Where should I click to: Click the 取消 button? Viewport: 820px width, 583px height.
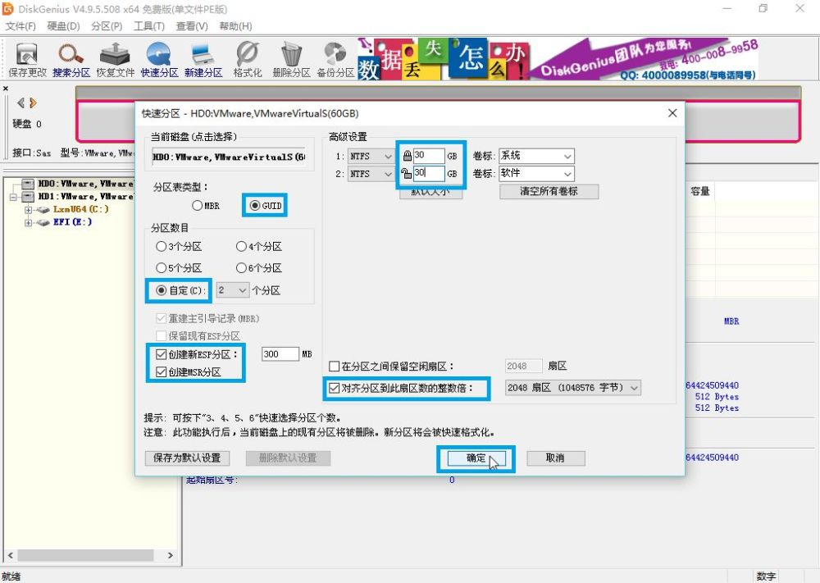coord(555,458)
